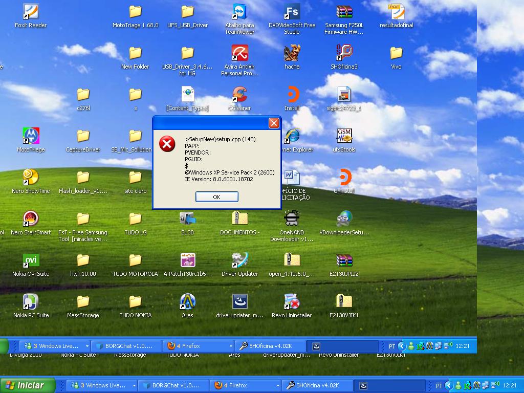The image size is (524, 393).
Task: Open the TUDO LG folder
Action: tap(135, 219)
